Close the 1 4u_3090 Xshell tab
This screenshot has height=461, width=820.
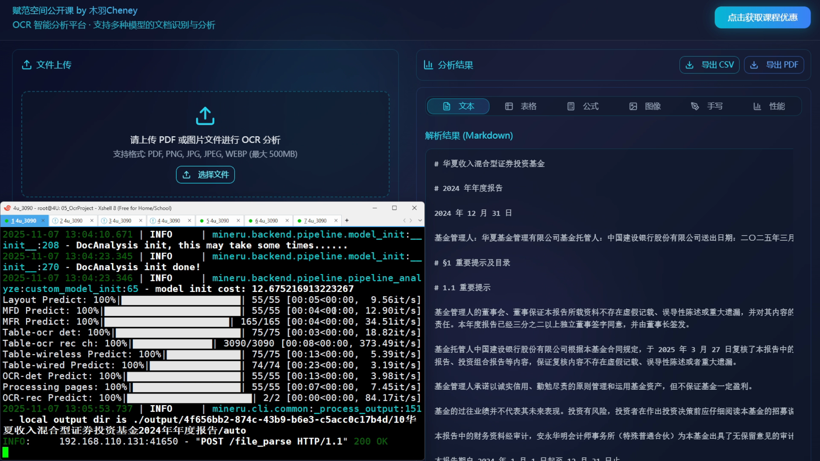point(43,221)
